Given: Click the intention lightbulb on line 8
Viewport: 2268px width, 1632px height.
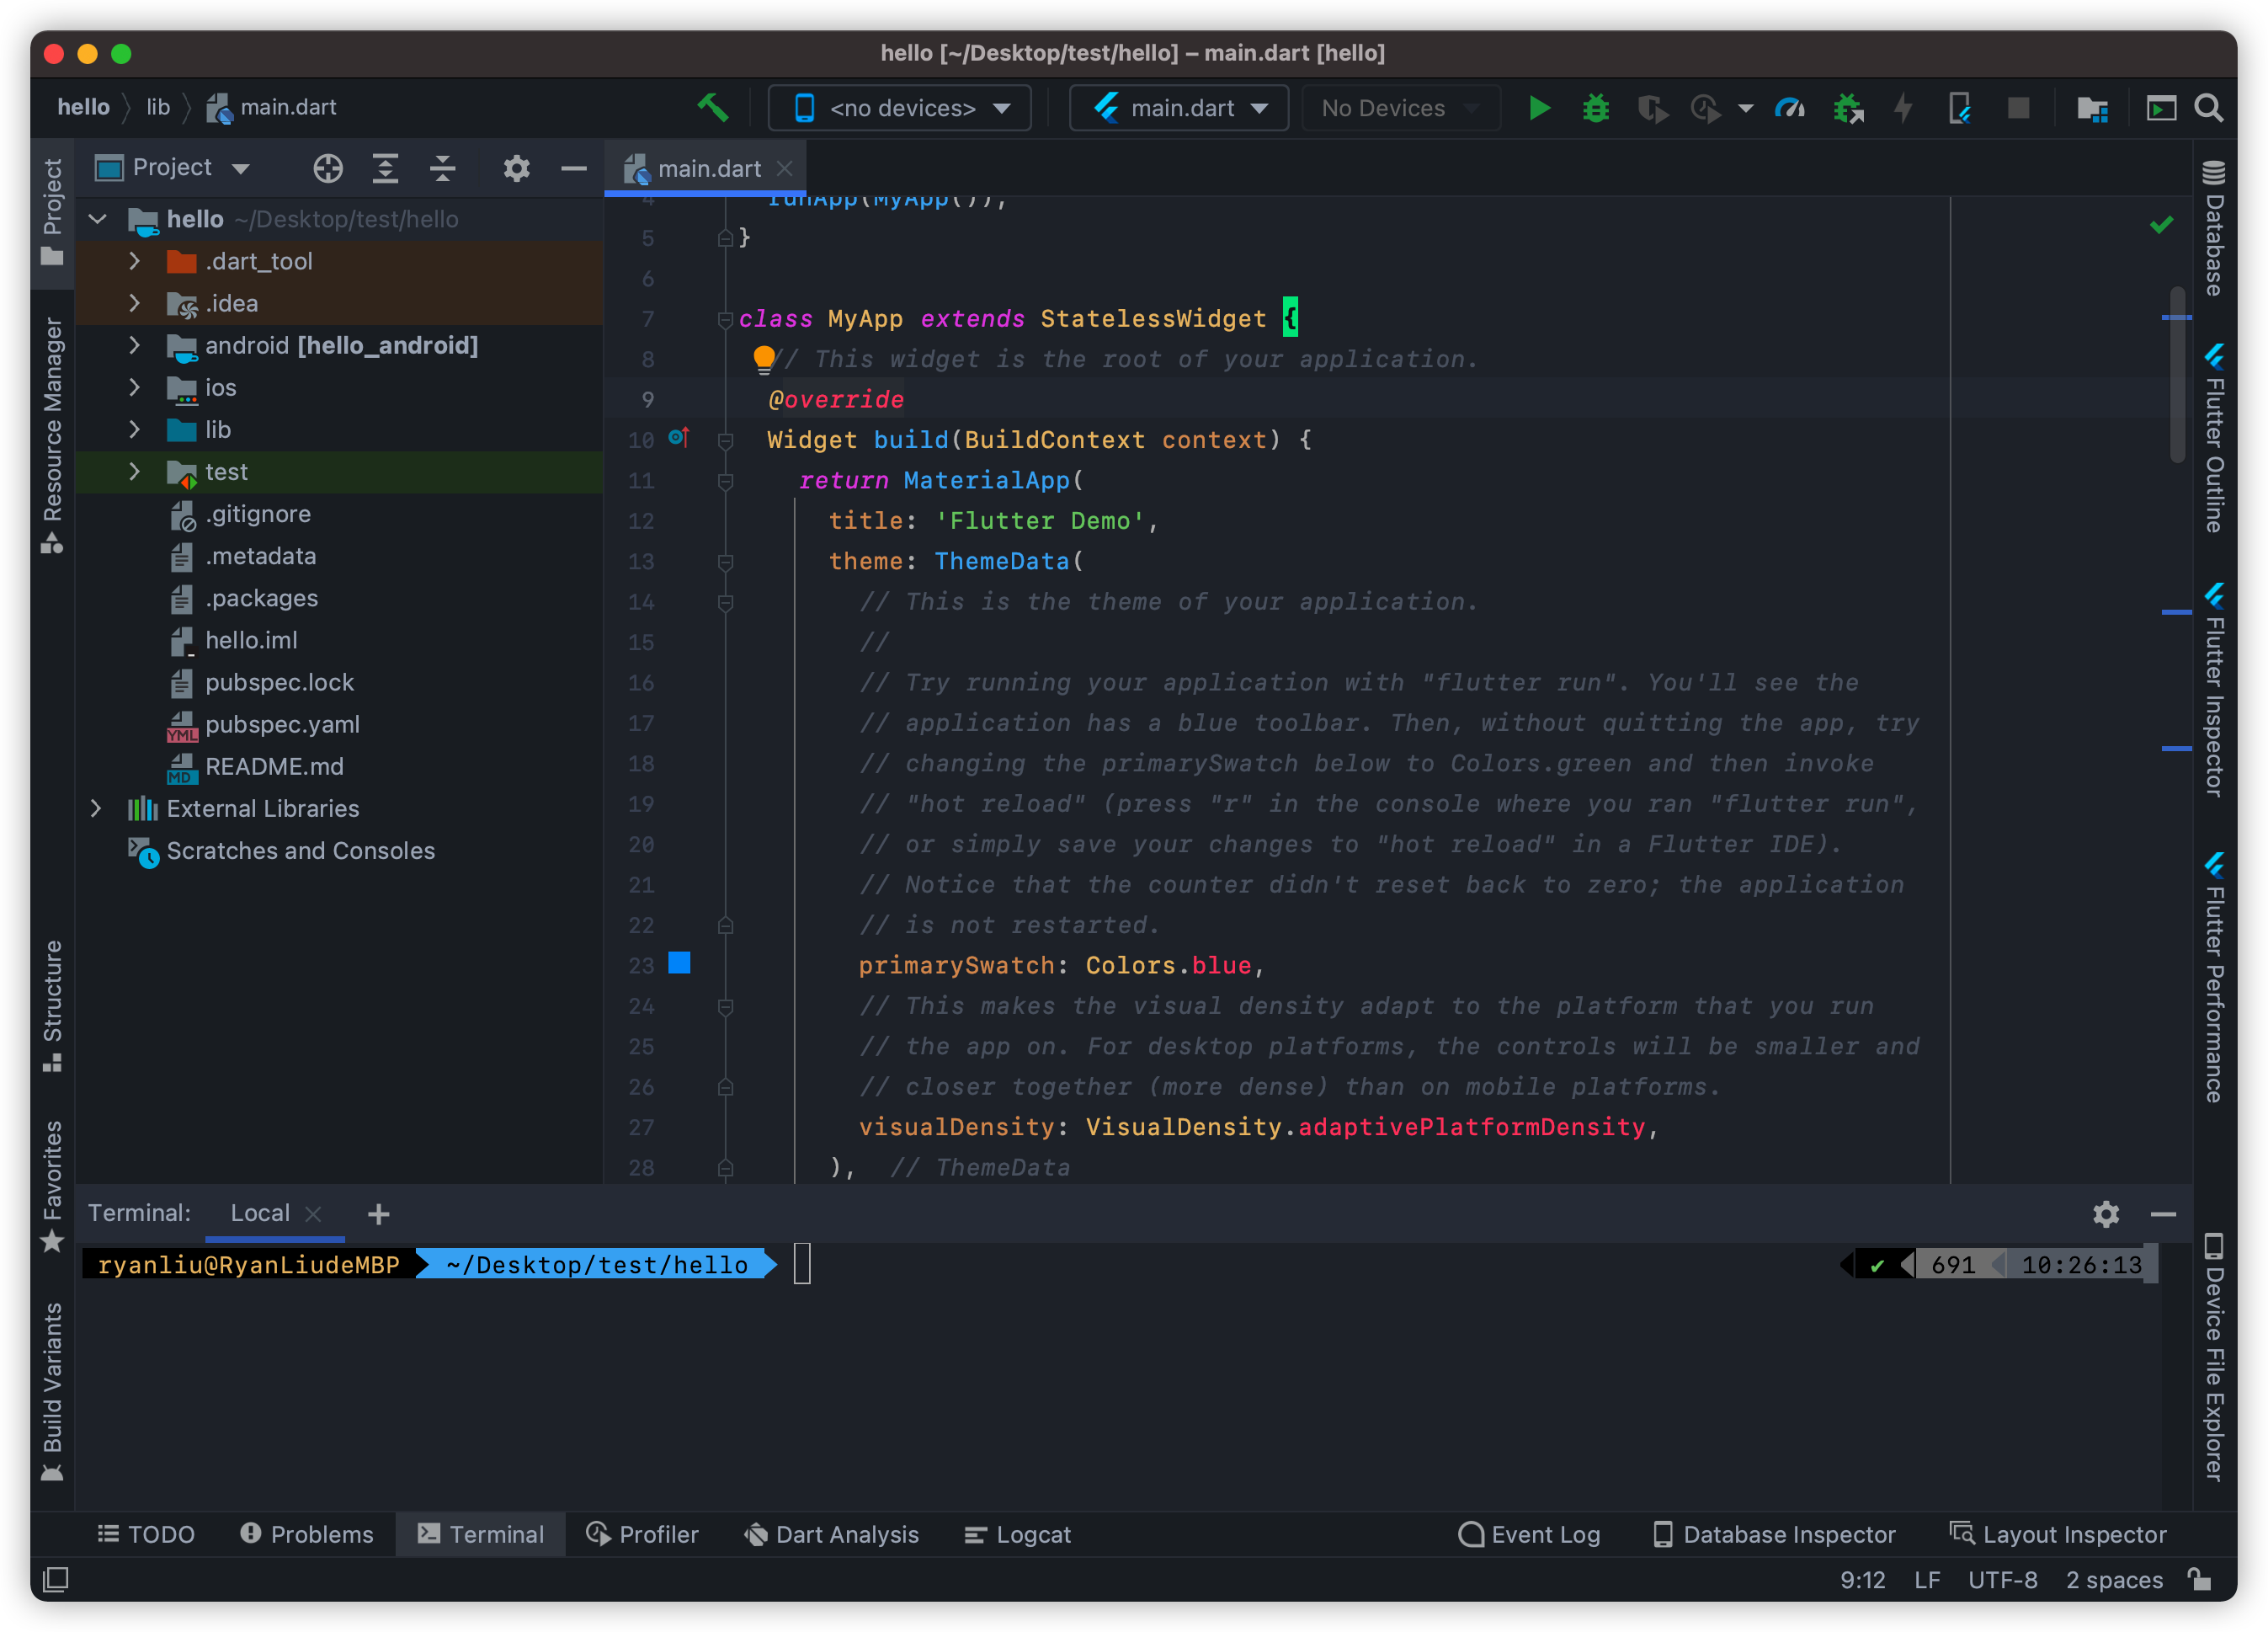Looking at the screenshot, I should (764, 357).
